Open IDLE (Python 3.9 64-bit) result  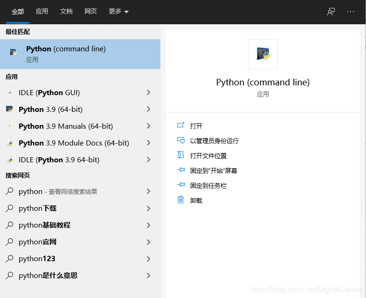pos(80,160)
